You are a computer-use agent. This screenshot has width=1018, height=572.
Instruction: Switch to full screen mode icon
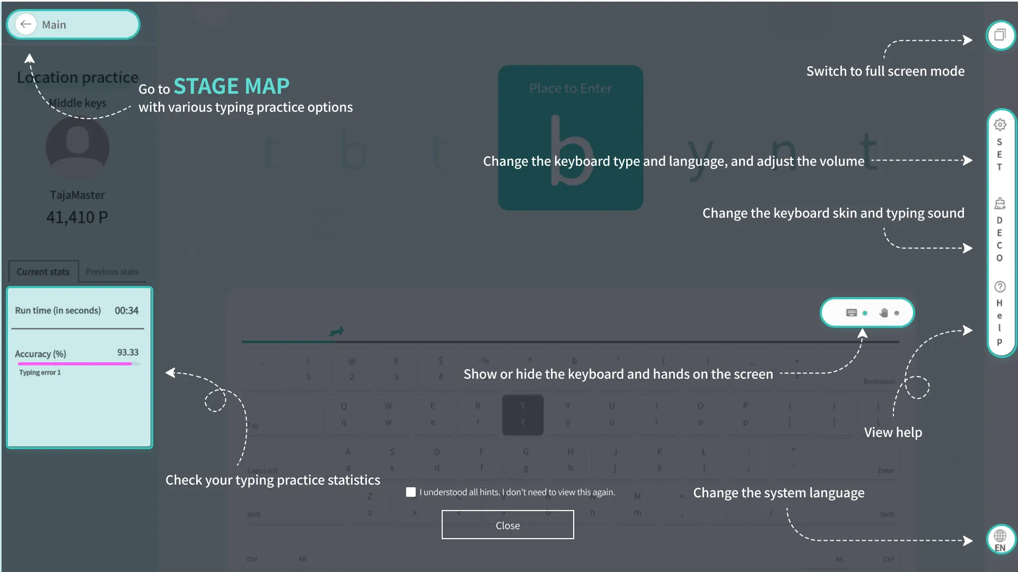(x=1000, y=35)
